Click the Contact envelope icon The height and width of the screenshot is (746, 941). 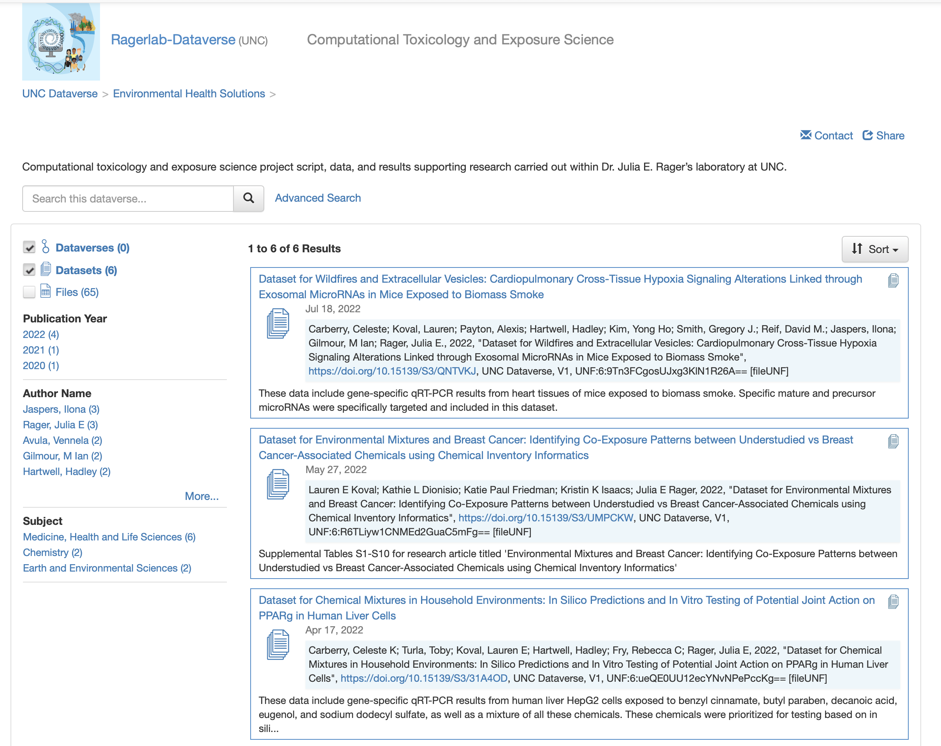pyautogui.click(x=805, y=135)
